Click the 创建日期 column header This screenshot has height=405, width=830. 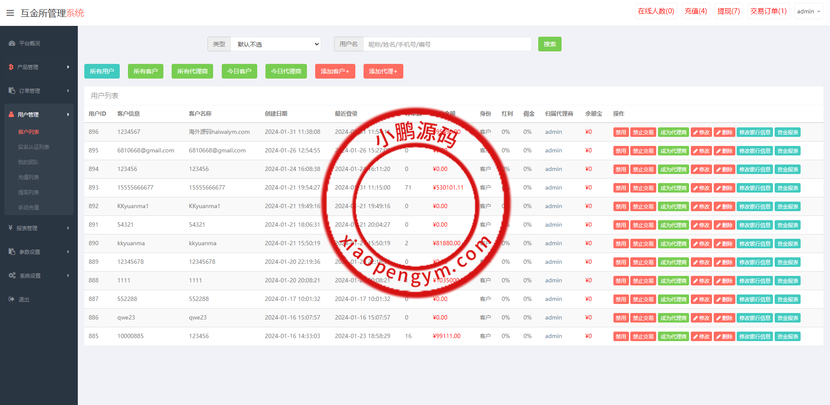(276, 114)
